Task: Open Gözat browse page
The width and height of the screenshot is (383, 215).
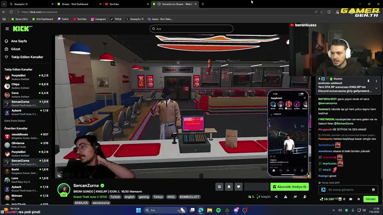Action: click(16, 49)
